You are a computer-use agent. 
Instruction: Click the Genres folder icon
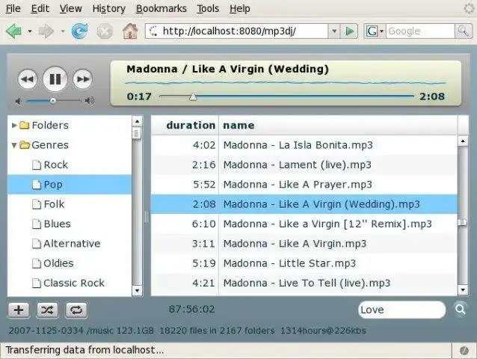(25, 145)
